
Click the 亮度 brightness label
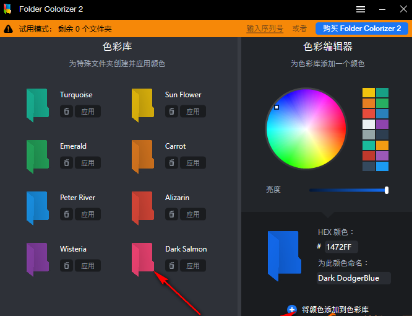coord(273,190)
